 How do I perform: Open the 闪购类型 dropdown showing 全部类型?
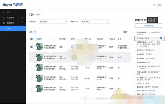point(53,21)
